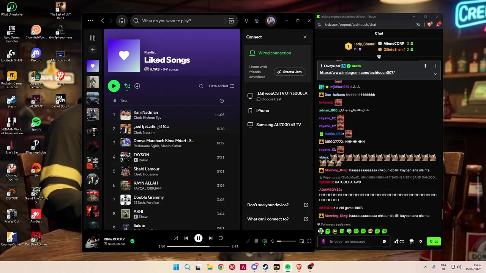This screenshot has height=273, width=486.
Task: Open the pinned message options menu
Action: tap(436, 66)
